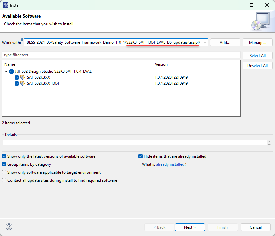Viewport: 275px width, 236px height.
Task: Enable Contact all update sites during install
Action: pyautogui.click(x=4, y=180)
